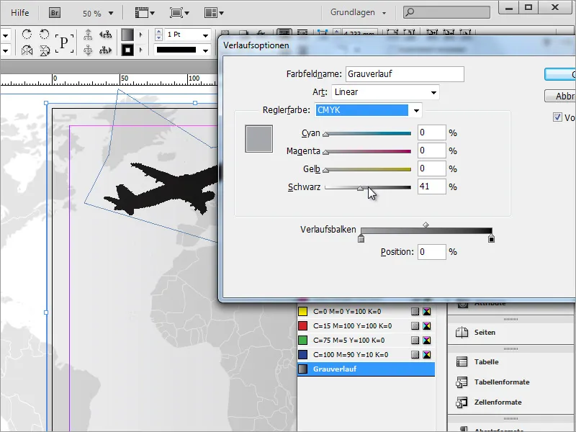Flip the selection horizontally
This screenshot has height=432, width=576.
[27, 50]
